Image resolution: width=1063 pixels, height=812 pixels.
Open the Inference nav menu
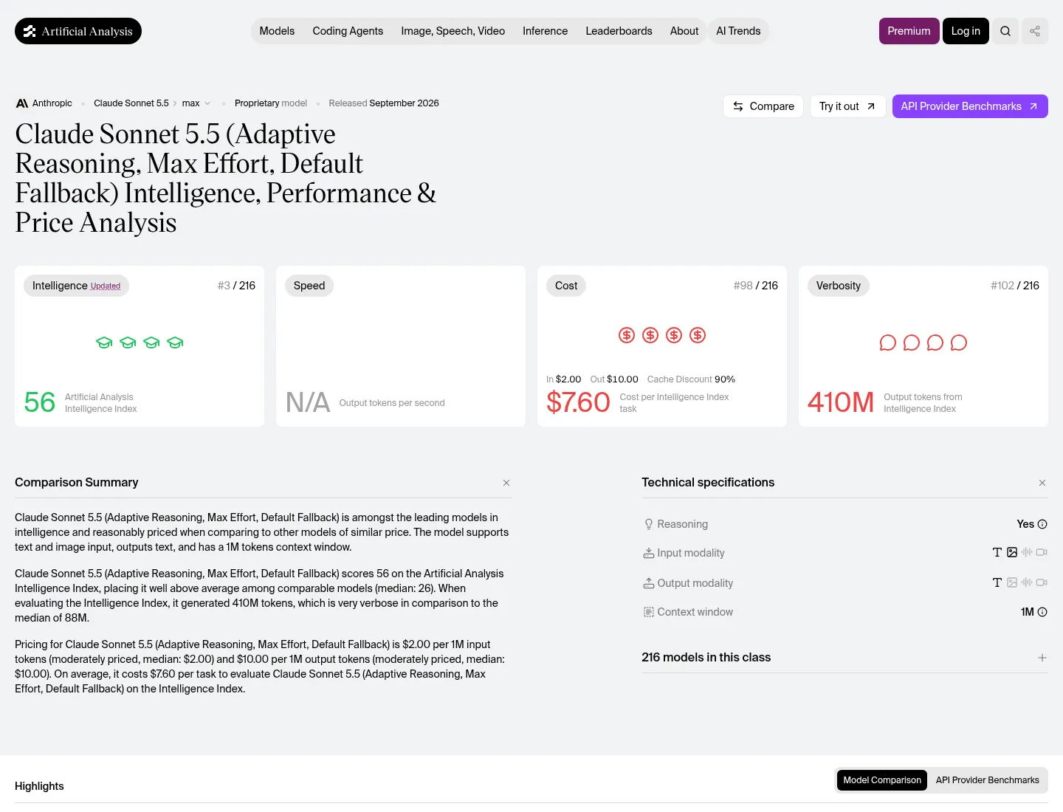point(546,31)
